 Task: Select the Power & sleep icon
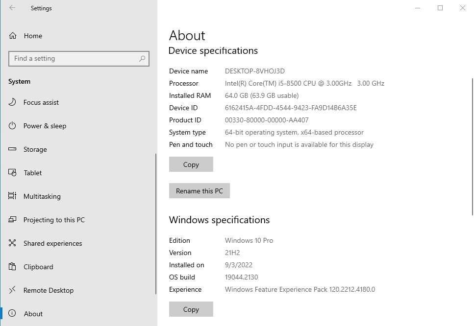(13, 126)
